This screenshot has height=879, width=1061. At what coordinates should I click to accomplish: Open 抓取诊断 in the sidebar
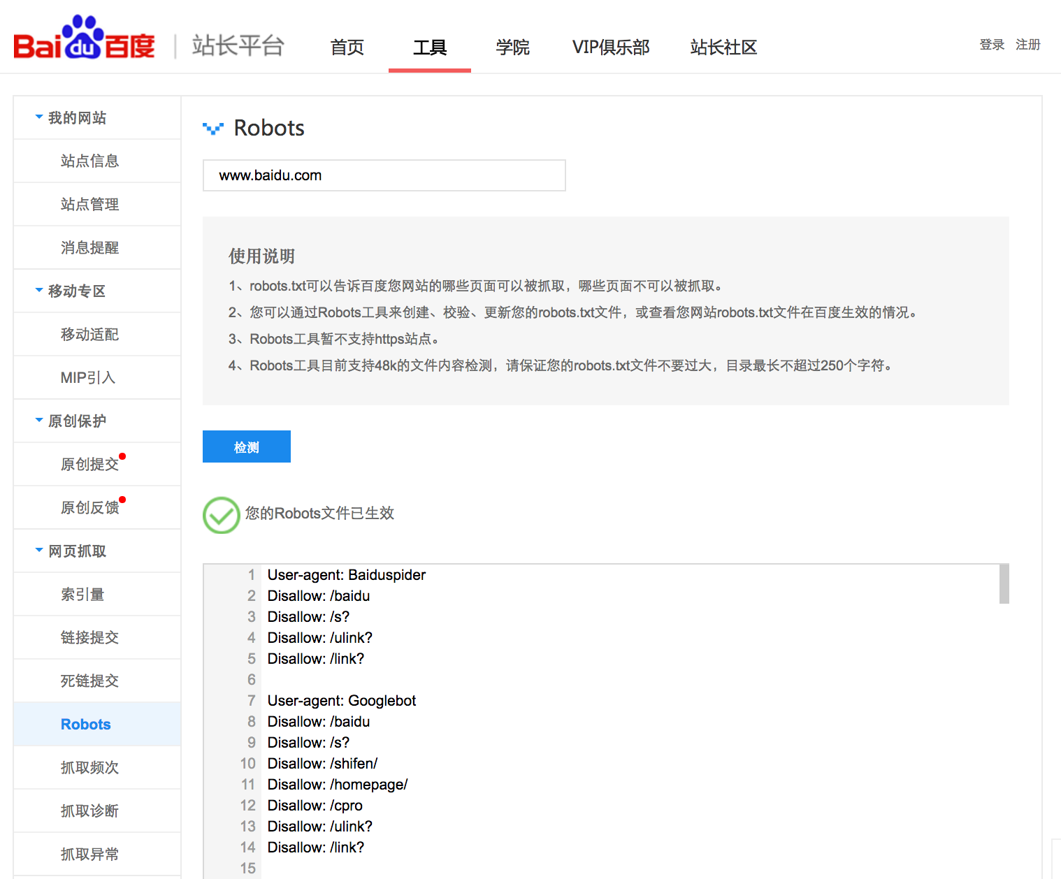97,811
